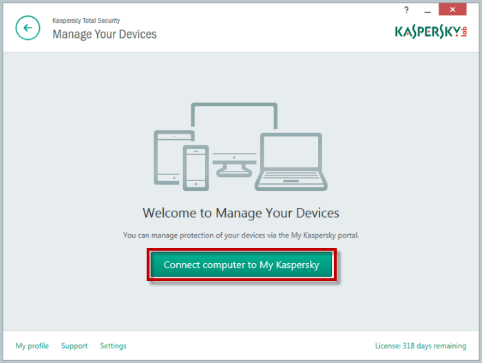Open help via the question mark icon
482x363 pixels.
coord(406,10)
